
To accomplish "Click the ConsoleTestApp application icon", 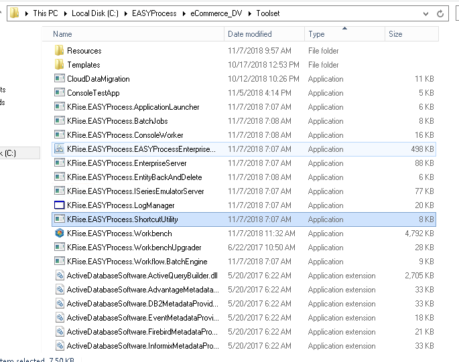I will [60, 92].
